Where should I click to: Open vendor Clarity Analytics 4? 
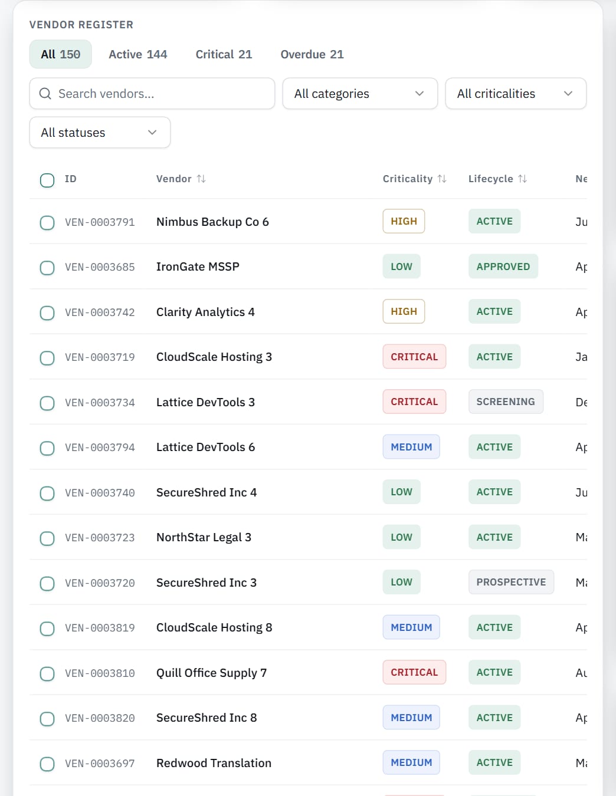tap(205, 312)
